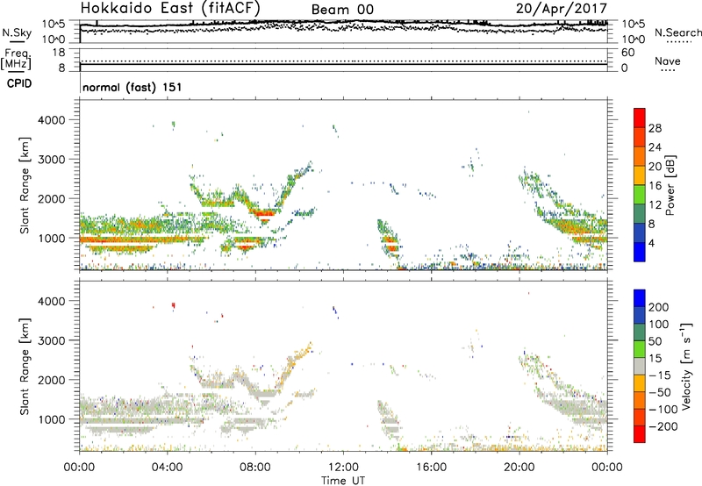Click 'Slant Range [km]' label of velocity panel
Screen dimensions: 702x486
25,367
